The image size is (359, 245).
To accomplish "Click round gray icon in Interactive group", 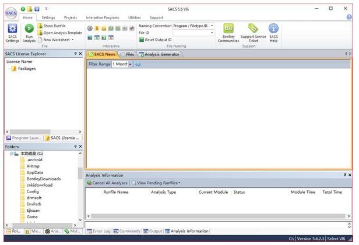I will click(90, 29).
